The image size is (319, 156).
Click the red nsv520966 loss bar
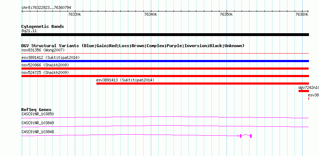pos(165,69)
